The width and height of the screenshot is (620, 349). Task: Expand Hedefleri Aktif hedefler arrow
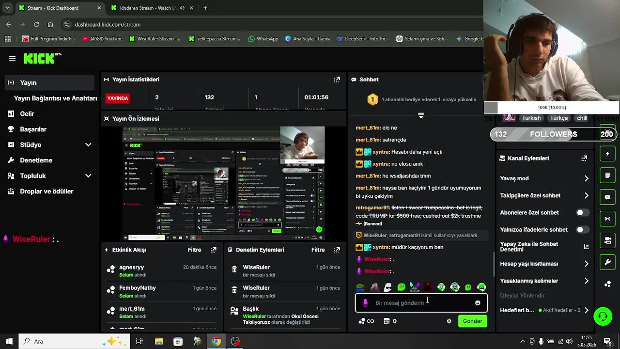(586, 310)
